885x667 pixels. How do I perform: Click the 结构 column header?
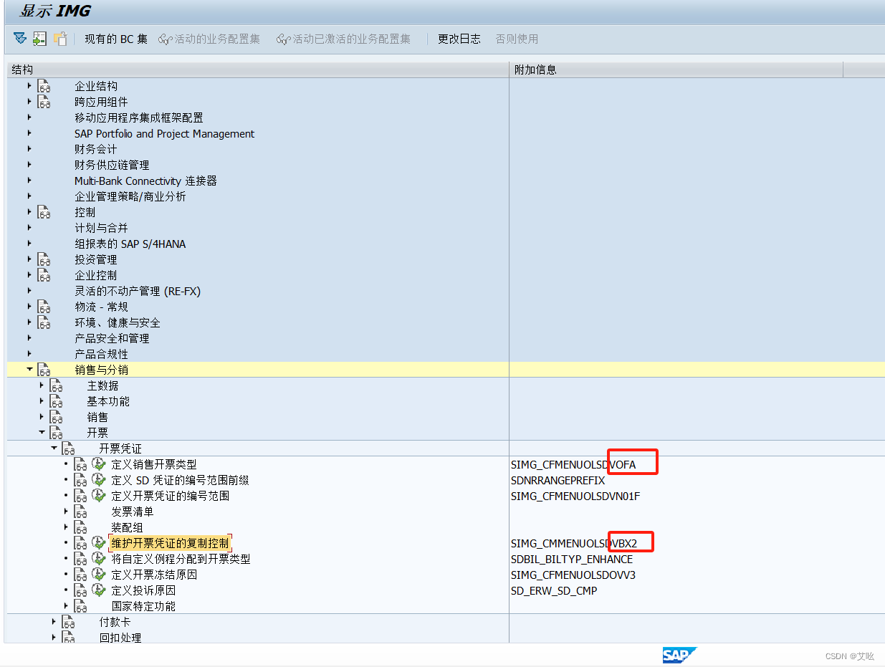click(x=258, y=69)
